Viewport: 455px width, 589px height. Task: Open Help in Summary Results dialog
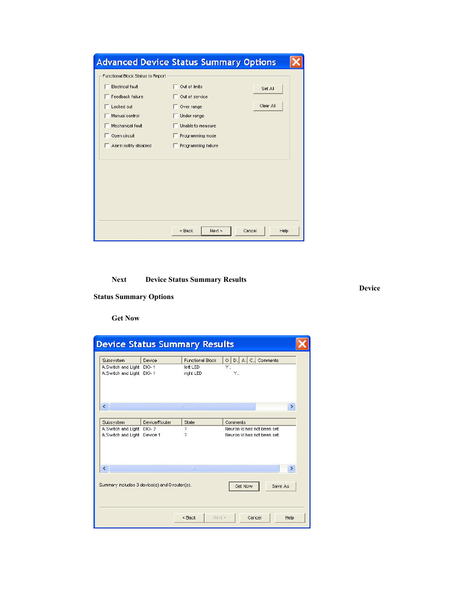click(290, 518)
